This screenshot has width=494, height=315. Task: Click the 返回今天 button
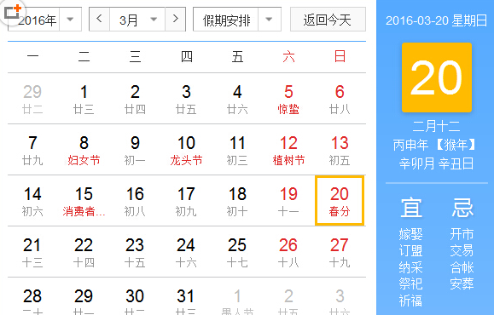coord(328,20)
